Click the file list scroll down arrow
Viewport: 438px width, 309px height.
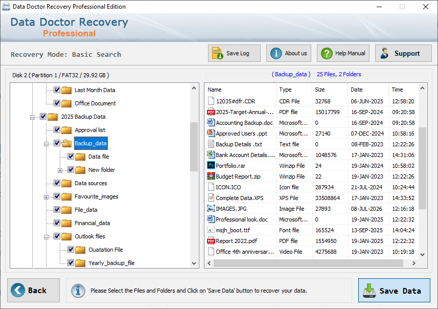(422, 254)
